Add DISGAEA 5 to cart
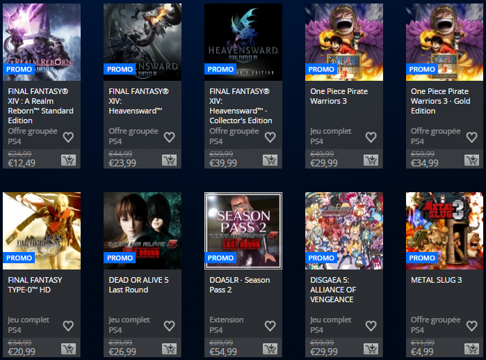This screenshot has width=486, height=360. point(371,349)
